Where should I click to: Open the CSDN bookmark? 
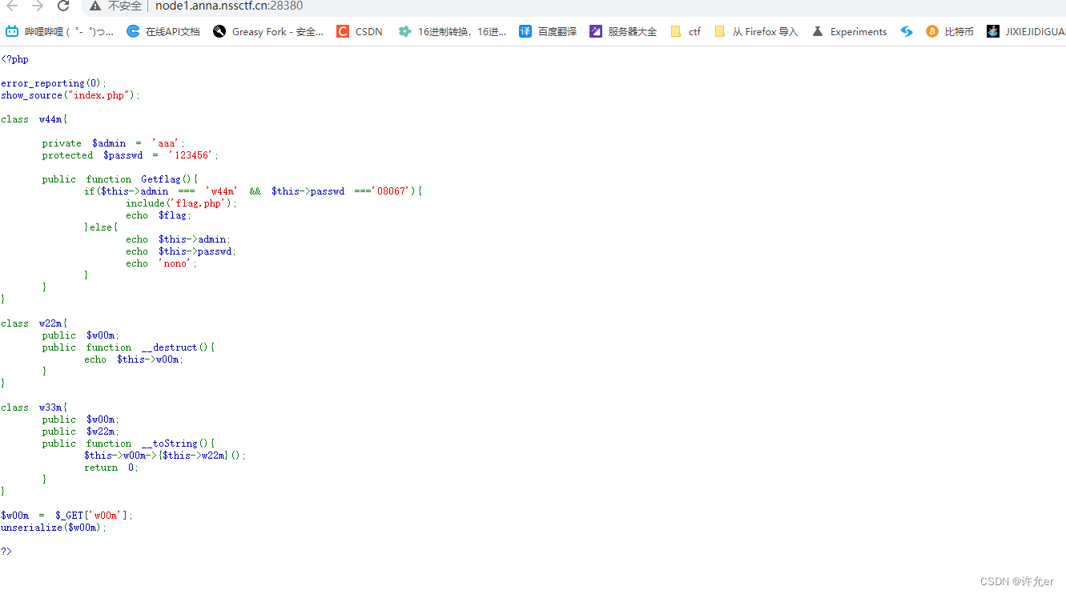point(360,32)
